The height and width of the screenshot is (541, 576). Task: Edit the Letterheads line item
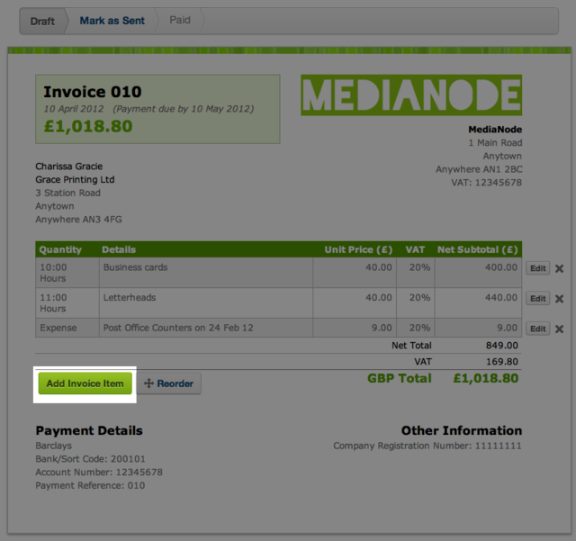tap(537, 299)
